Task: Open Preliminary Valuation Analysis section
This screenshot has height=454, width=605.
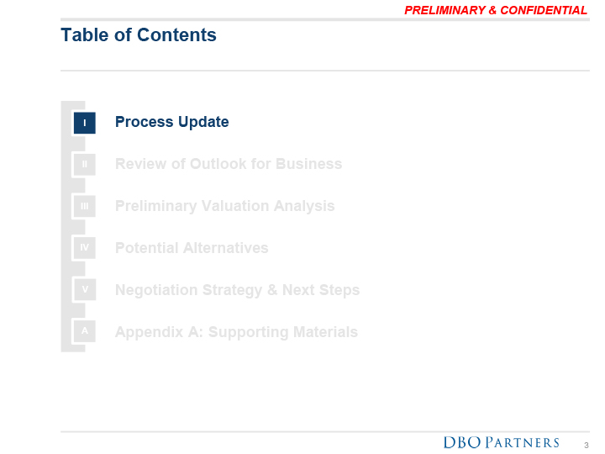Action: tap(224, 206)
